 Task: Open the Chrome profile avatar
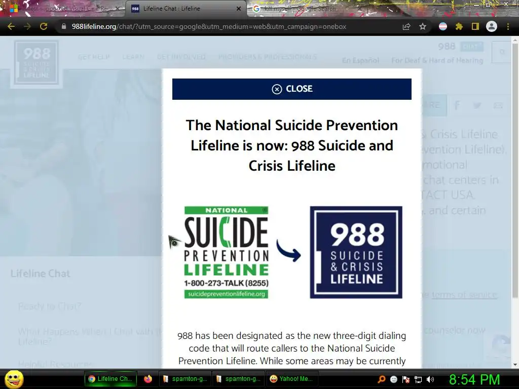click(492, 26)
